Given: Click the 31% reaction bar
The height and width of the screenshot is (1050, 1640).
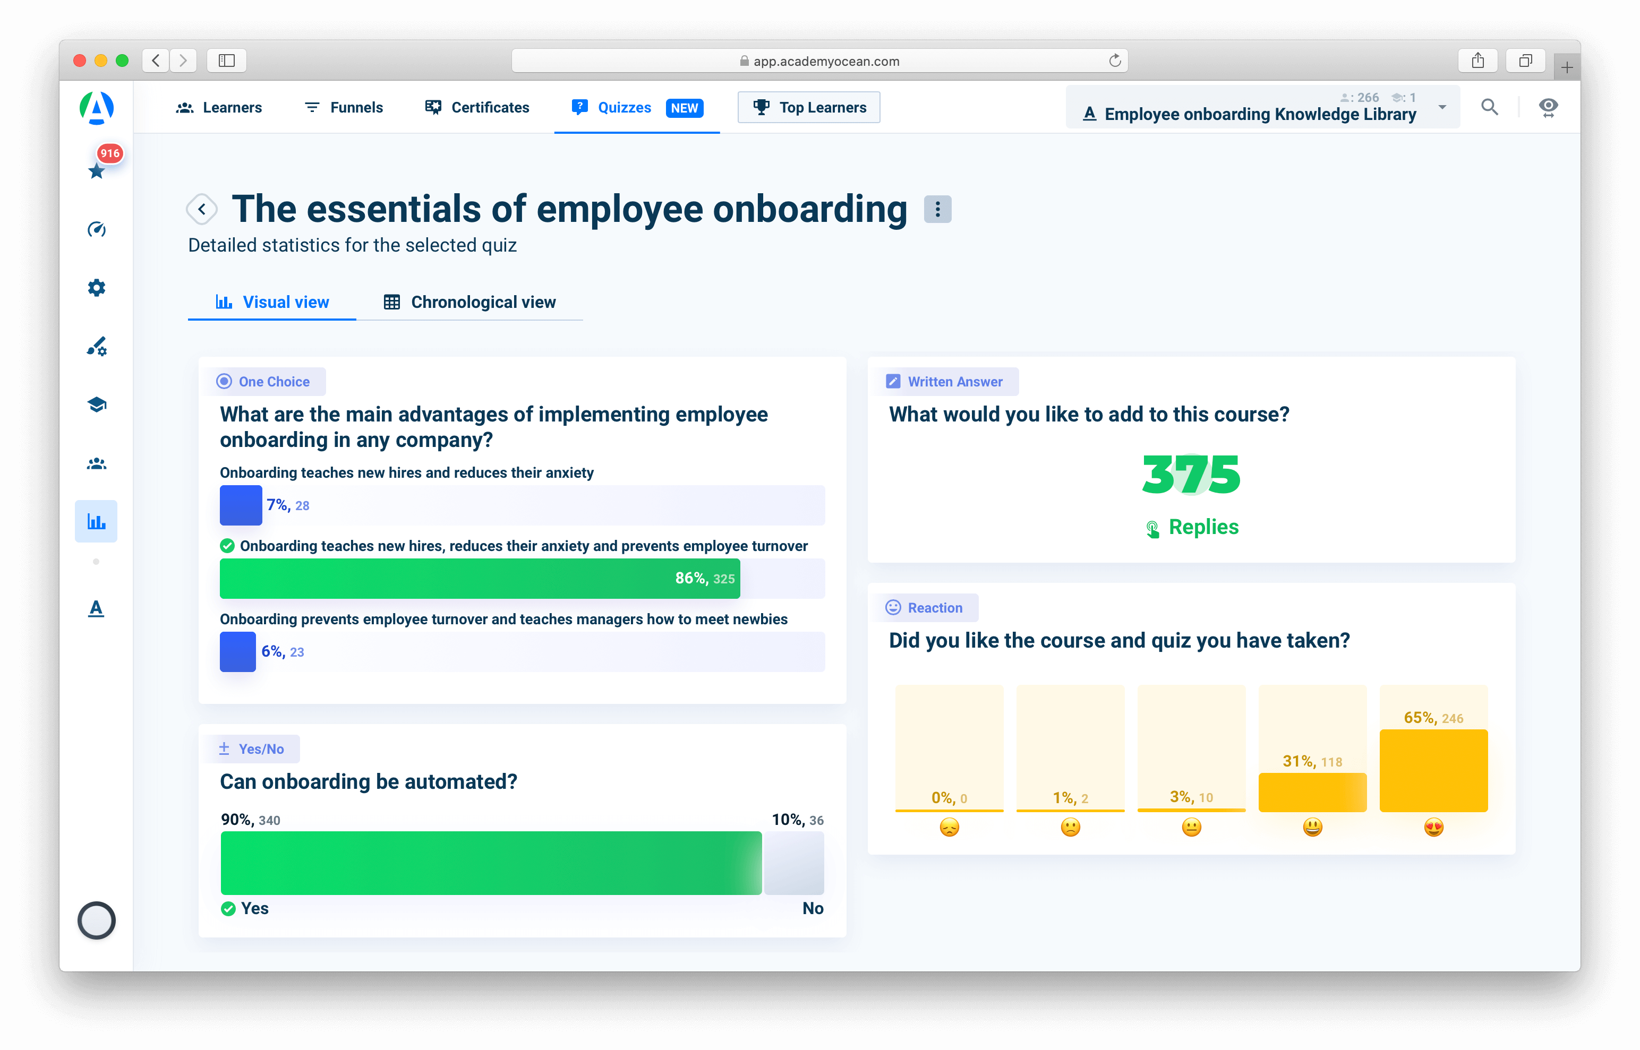Looking at the screenshot, I should 1312,792.
